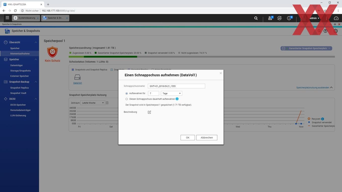Close the snapshot dialog with the X

(x=221, y=73)
